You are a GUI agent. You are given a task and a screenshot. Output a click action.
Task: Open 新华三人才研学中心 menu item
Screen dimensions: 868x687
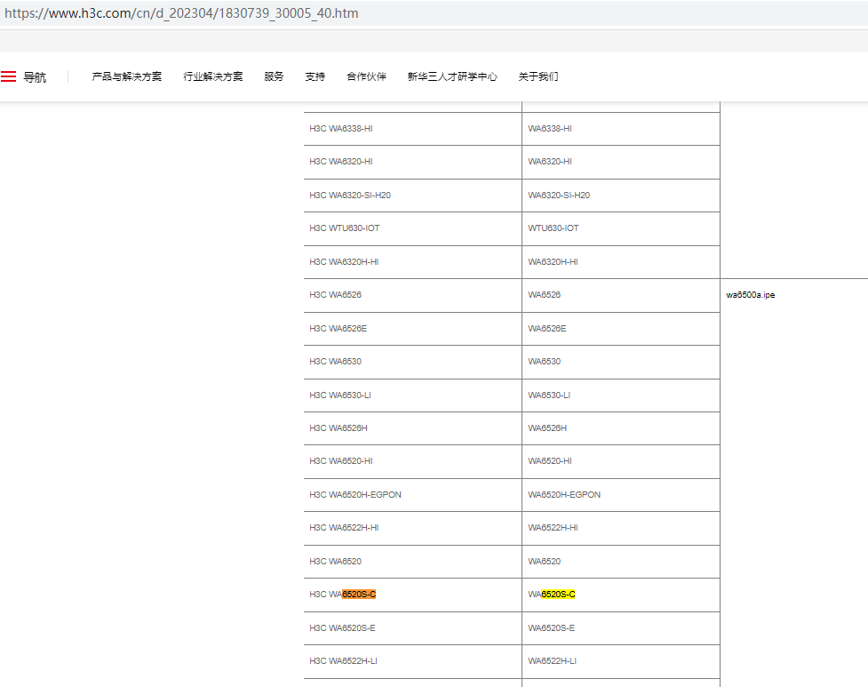pos(452,76)
